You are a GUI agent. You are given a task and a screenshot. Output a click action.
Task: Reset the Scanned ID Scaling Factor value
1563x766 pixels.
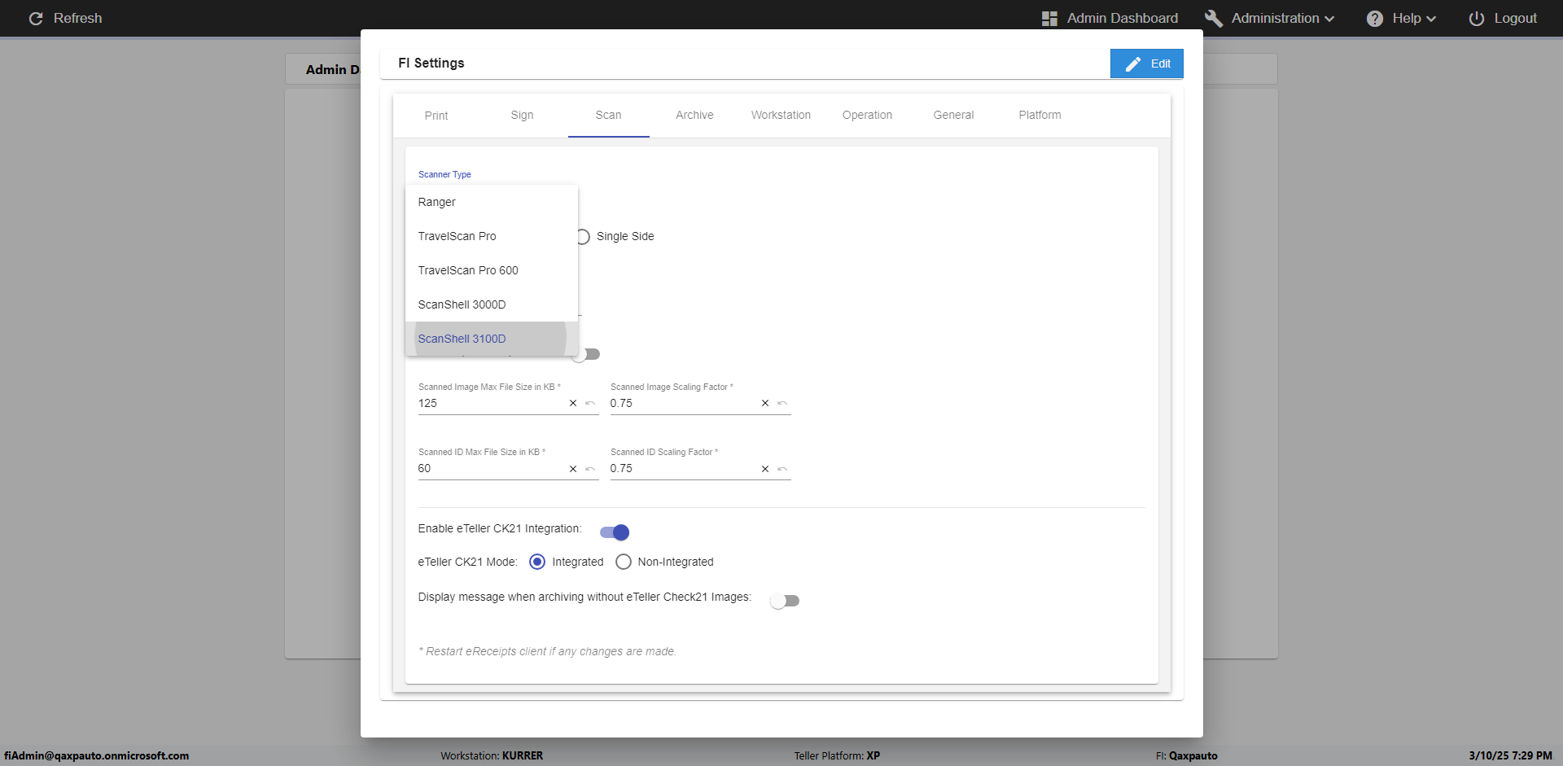point(782,469)
